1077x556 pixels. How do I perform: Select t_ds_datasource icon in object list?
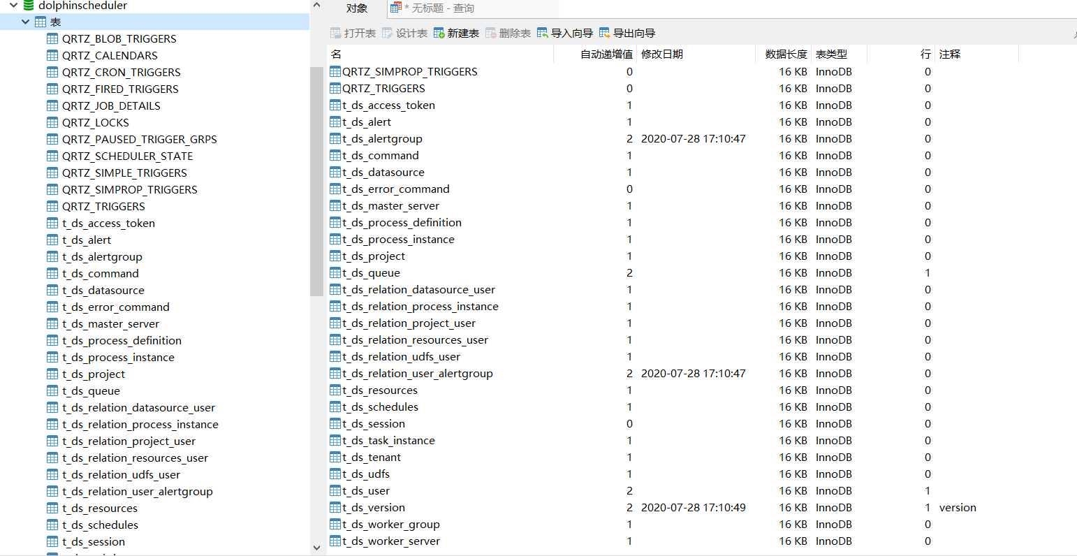[335, 172]
